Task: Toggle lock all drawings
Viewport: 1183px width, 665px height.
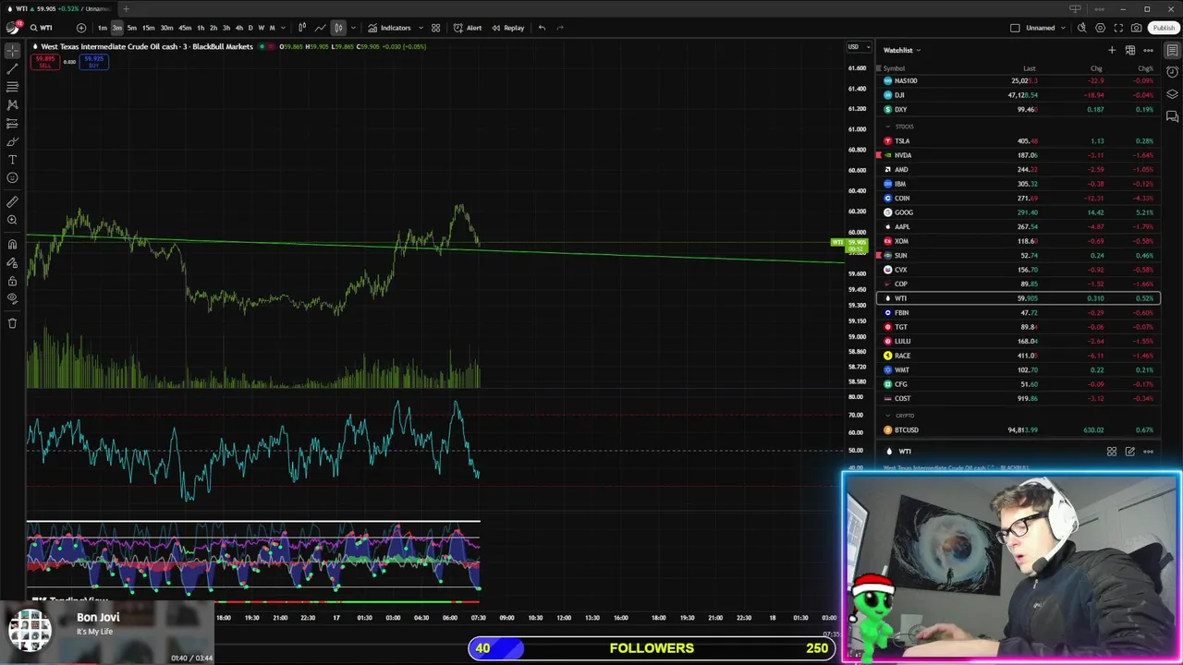Action: point(12,280)
